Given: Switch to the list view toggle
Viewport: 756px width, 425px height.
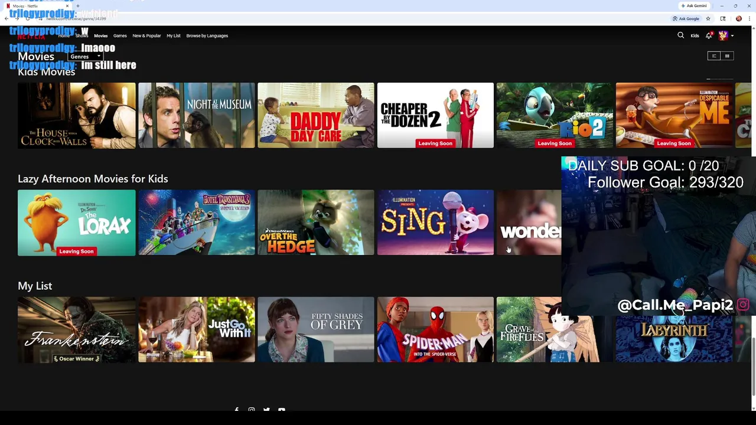Looking at the screenshot, I should pyautogui.click(x=713, y=56).
